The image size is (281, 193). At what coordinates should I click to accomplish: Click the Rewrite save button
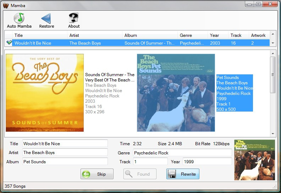click(x=183, y=174)
